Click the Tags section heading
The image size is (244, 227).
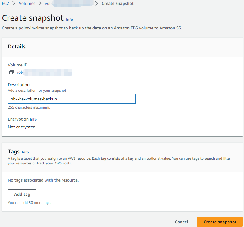pyautogui.click(x=14, y=152)
